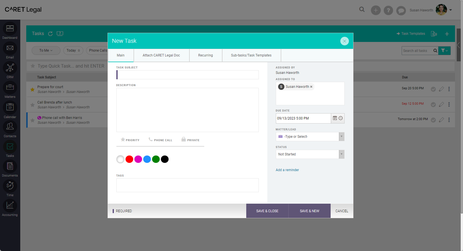Click the add task plus icon
Viewport: 463px width, 251px height.
[x=447, y=34]
